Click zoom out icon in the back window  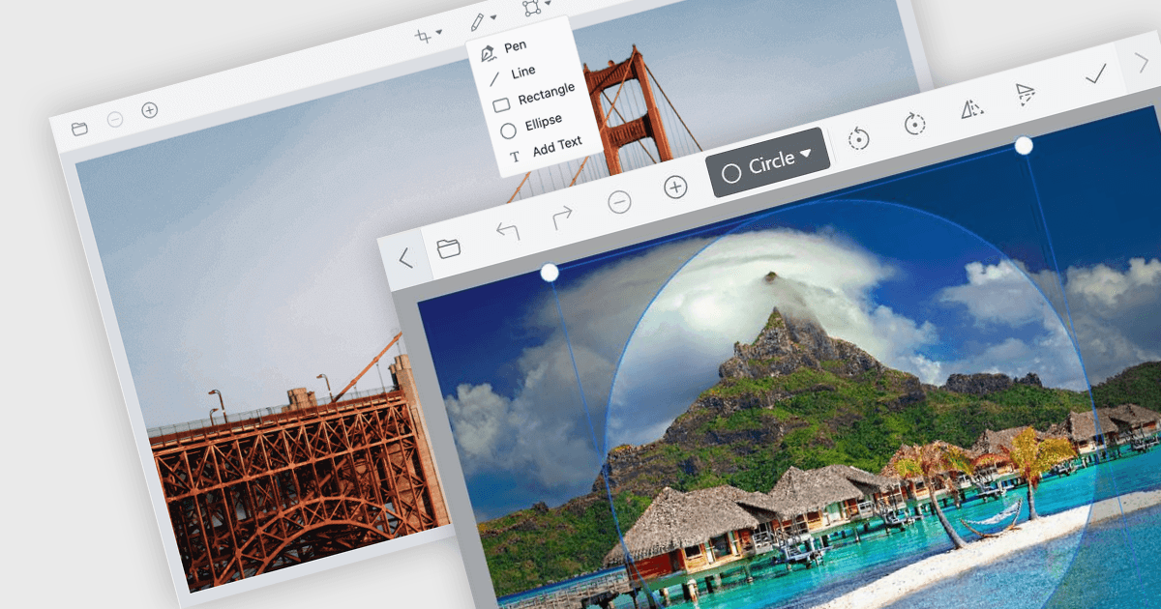tap(114, 120)
